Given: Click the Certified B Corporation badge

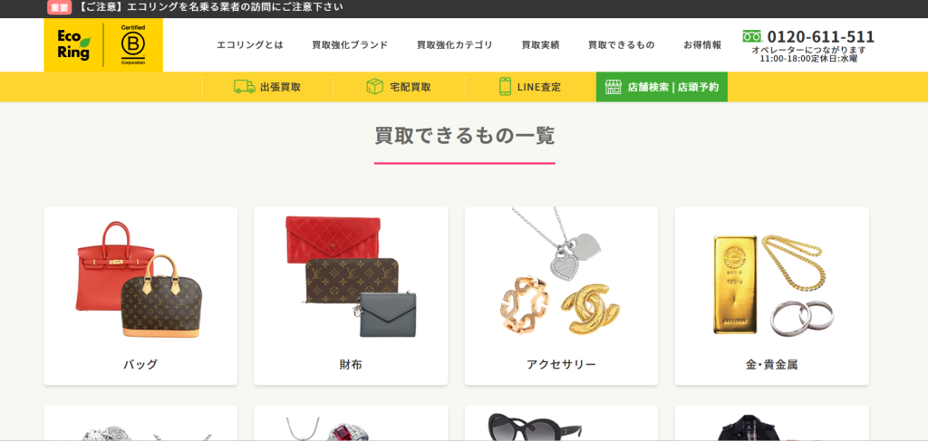Looking at the screenshot, I should 133,45.
